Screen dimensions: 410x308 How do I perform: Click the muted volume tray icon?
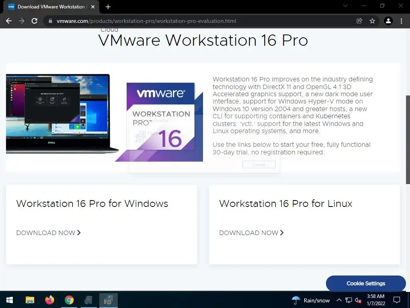pos(358,300)
